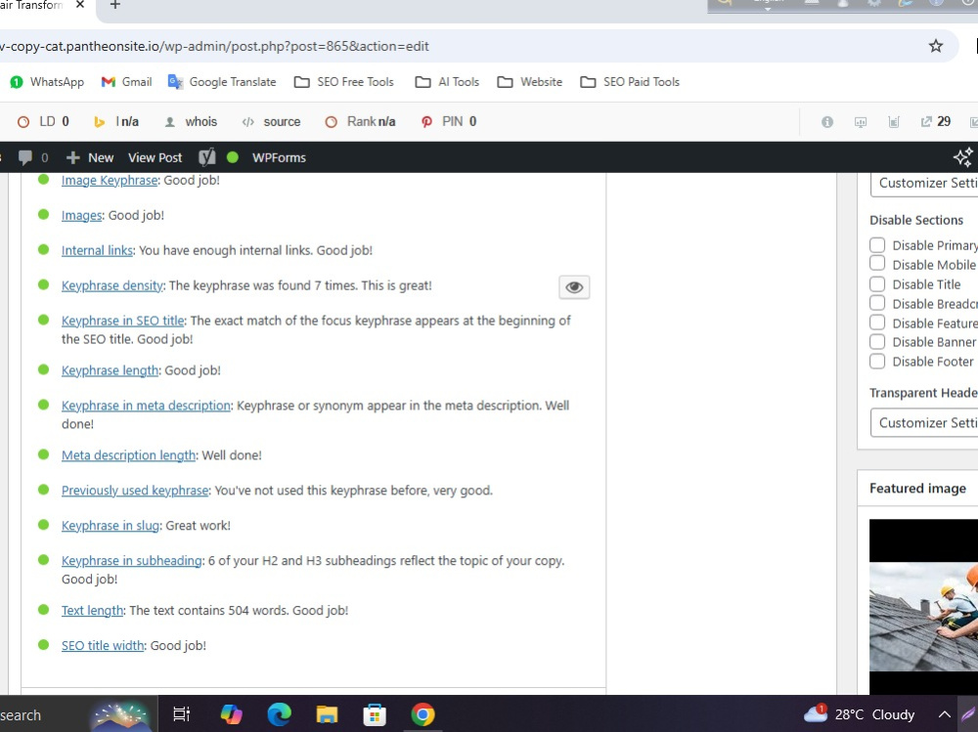The width and height of the screenshot is (978, 732).
Task: Click the Bing index I n/a item
Action: tap(116, 121)
